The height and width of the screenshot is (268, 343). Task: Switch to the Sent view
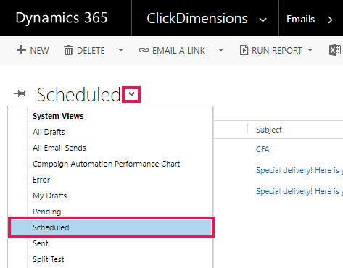(x=41, y=243)
